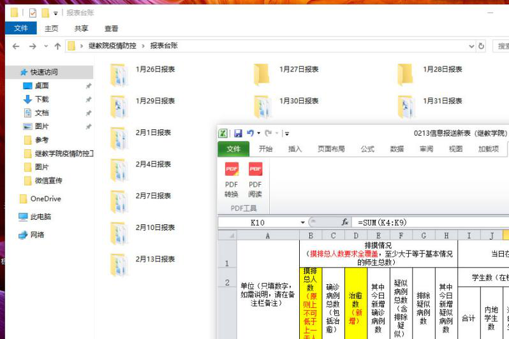Open the 查看 tab in File Explorer
Screen dimensions: 509x339
pos(112,29)
